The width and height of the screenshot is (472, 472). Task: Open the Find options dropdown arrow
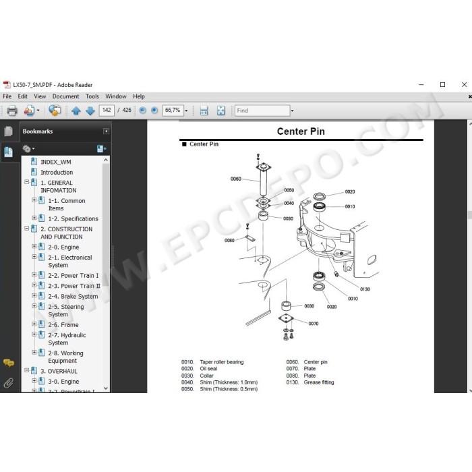click(x=292, y=111)
